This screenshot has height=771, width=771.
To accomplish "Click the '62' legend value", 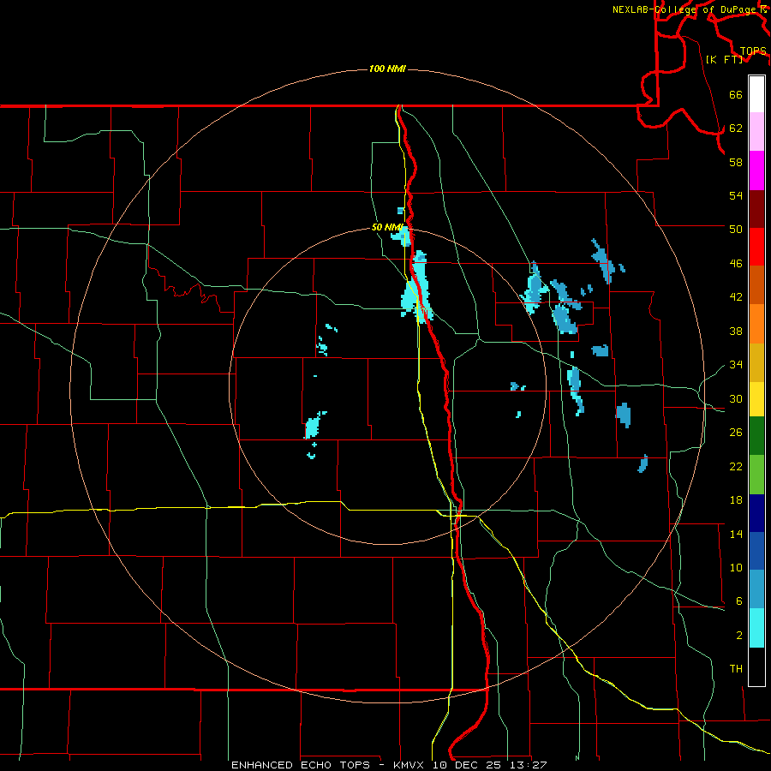I will click(736, 128).
